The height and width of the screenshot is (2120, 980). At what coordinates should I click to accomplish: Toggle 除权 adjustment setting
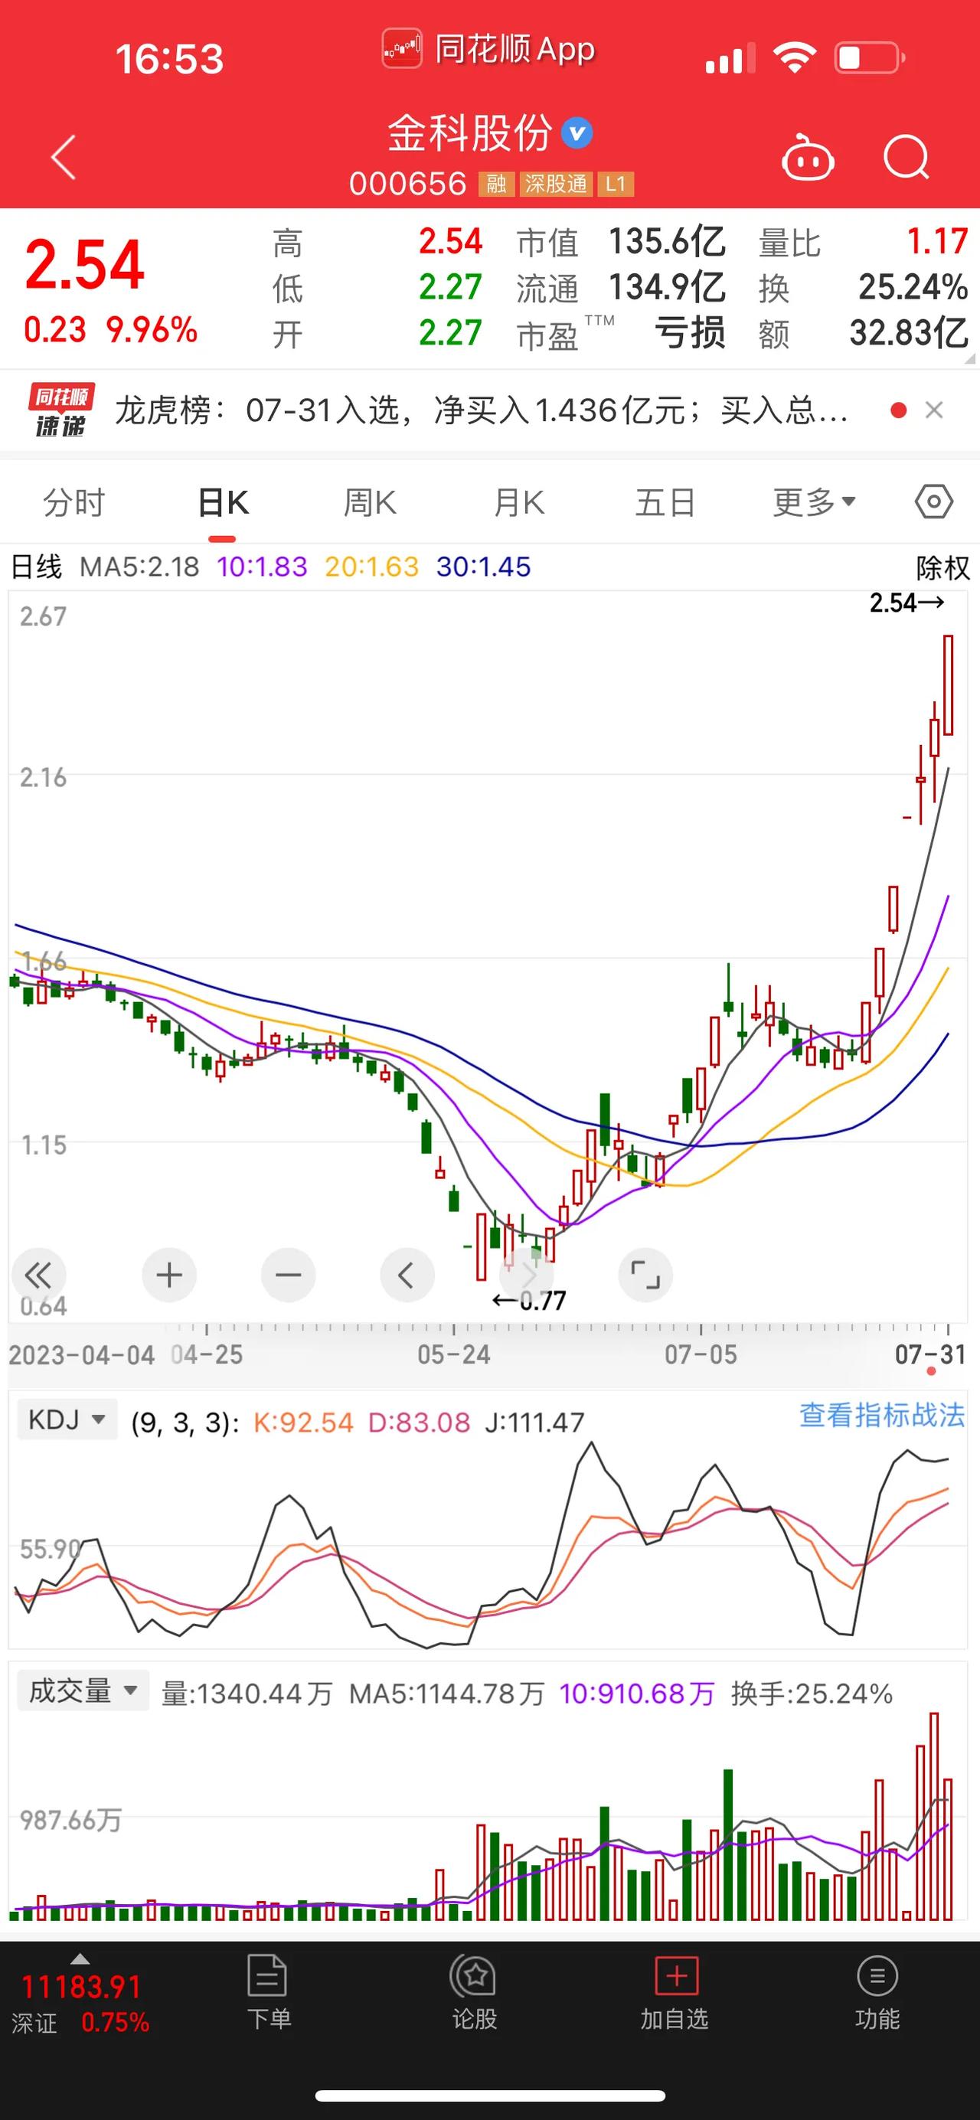click(x=943, y=568)
